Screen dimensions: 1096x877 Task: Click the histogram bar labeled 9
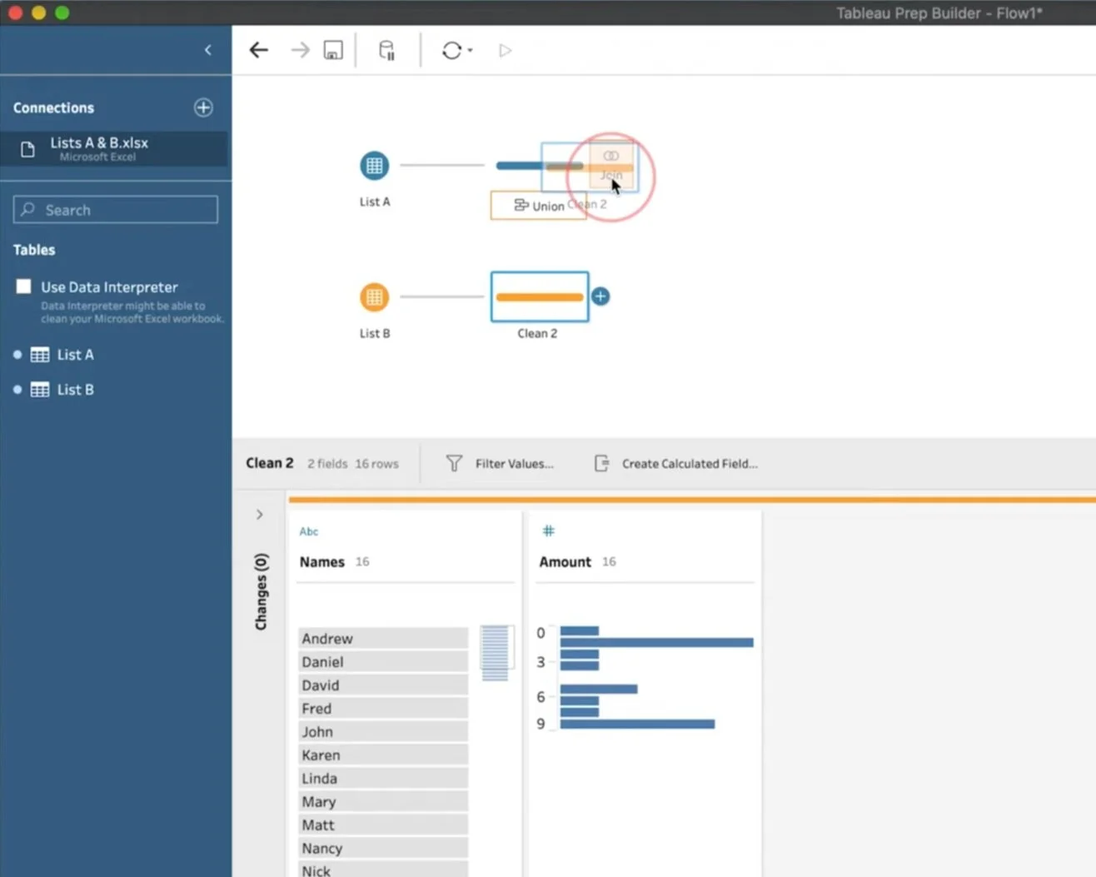[x=637, y=724]
